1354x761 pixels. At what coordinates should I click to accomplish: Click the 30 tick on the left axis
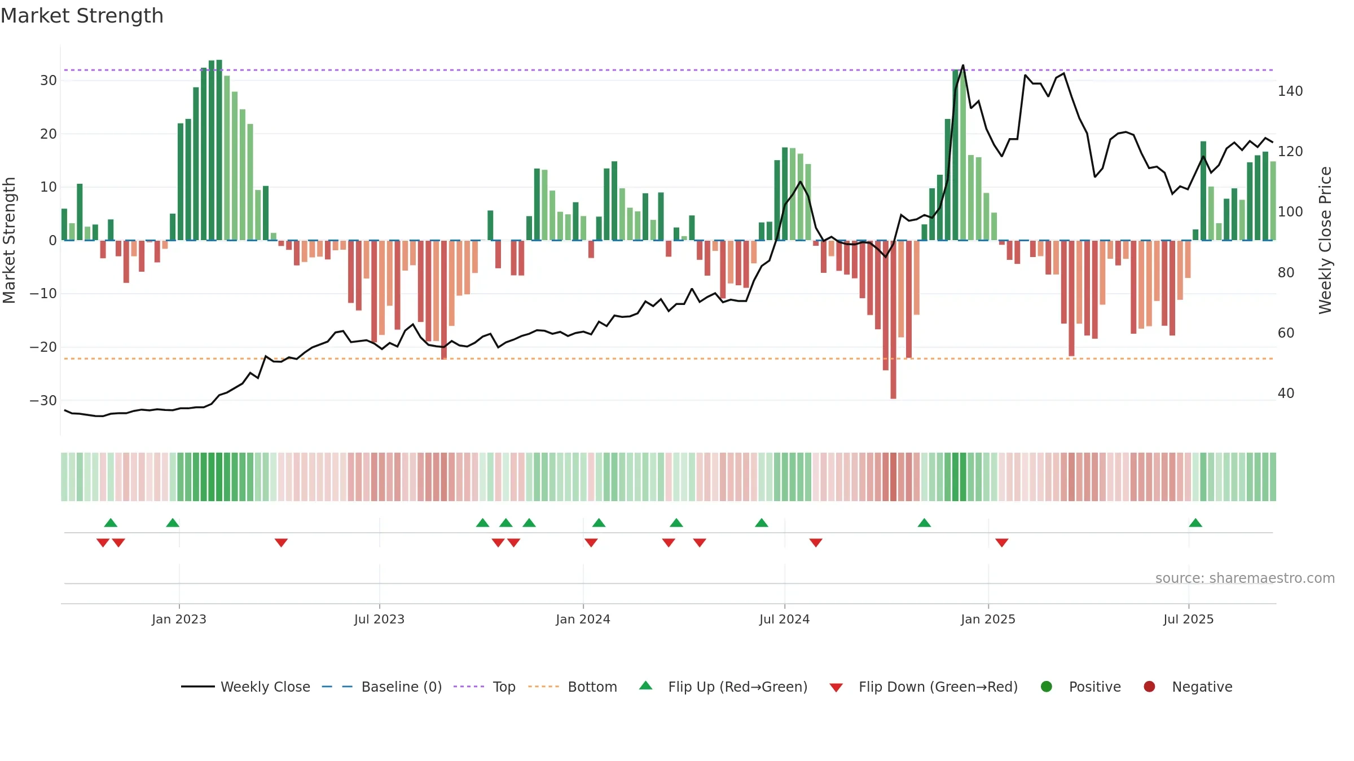49,81
